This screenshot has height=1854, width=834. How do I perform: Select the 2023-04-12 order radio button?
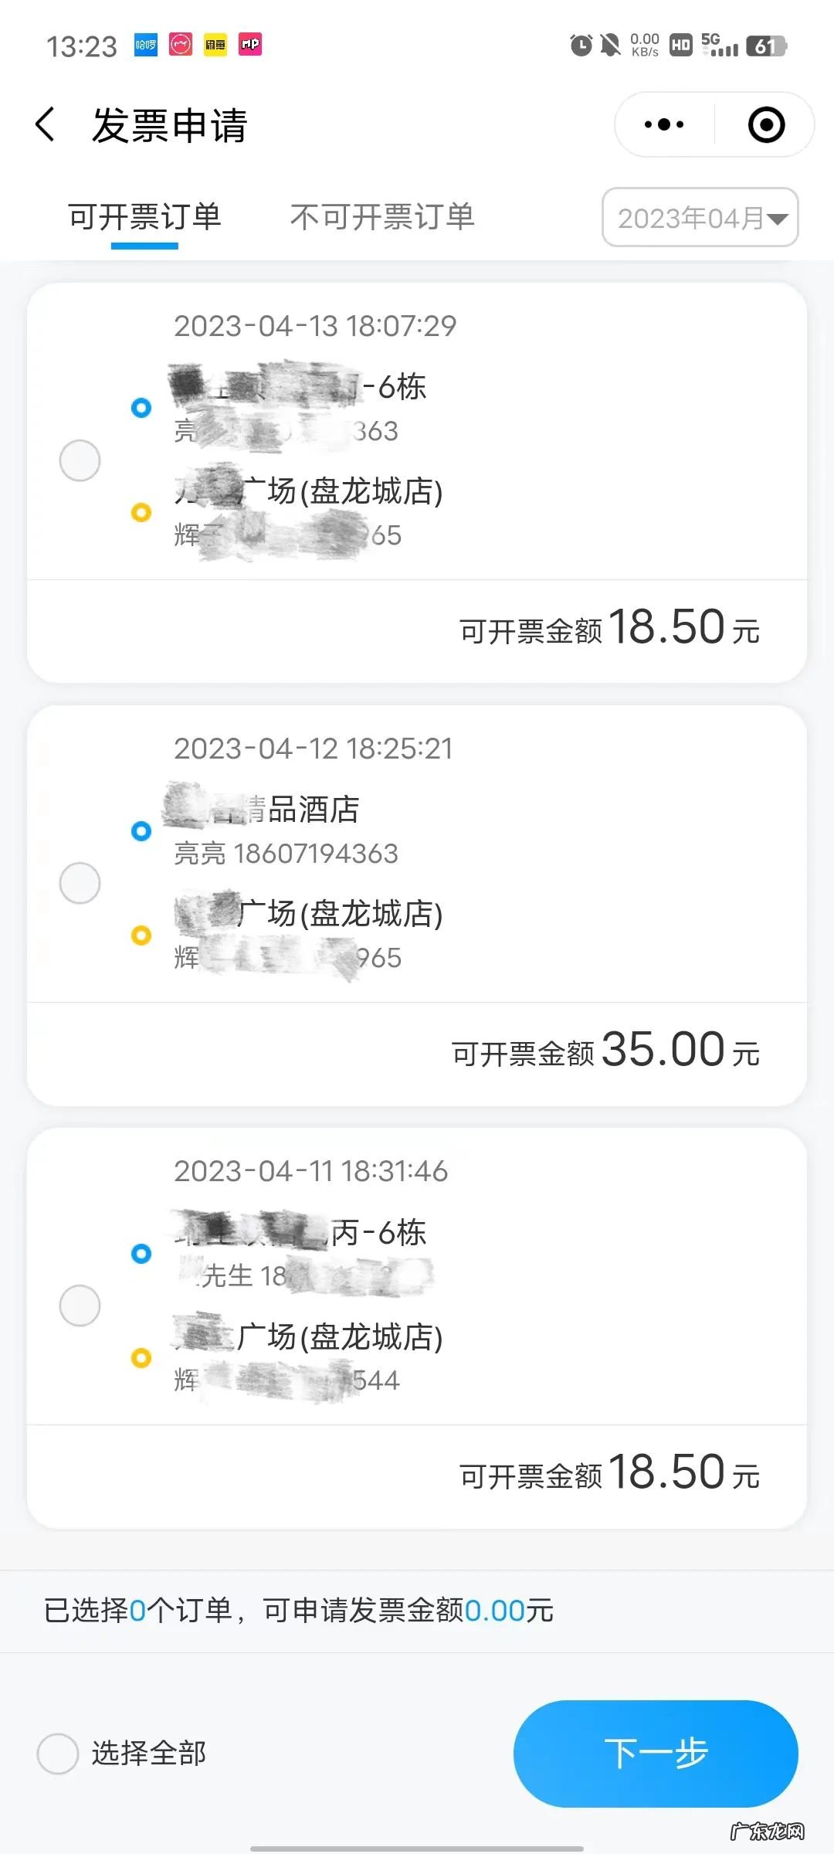click(80, 883)
